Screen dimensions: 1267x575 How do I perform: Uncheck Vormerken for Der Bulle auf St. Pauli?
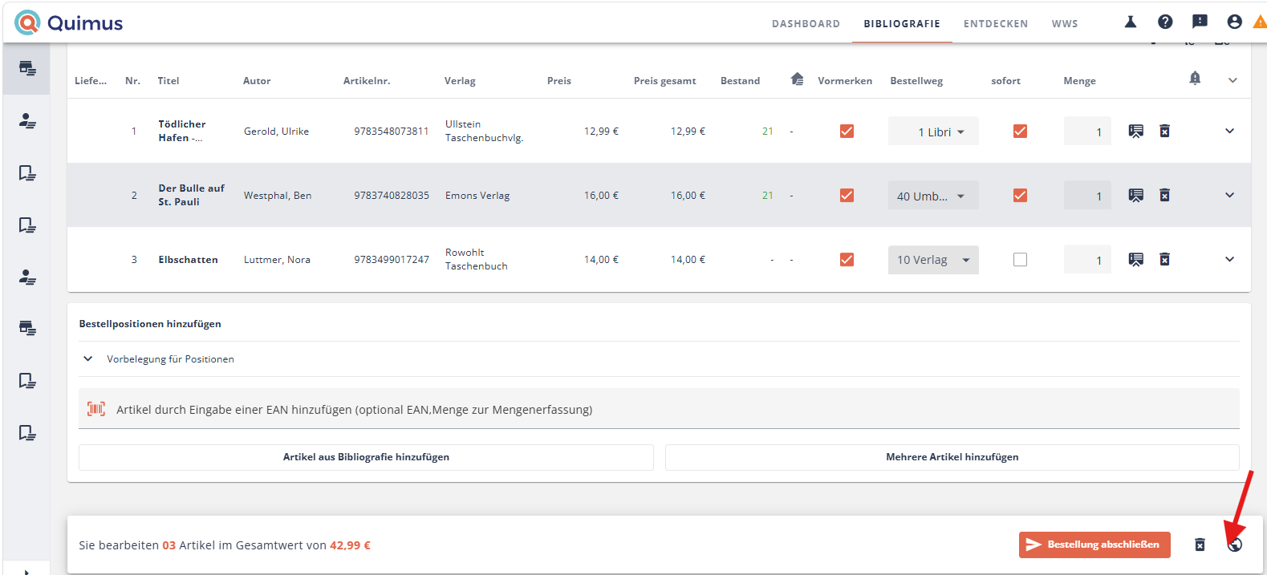[847, 195]
